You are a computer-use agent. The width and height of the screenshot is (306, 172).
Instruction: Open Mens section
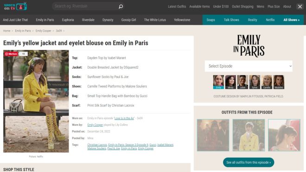261,6
